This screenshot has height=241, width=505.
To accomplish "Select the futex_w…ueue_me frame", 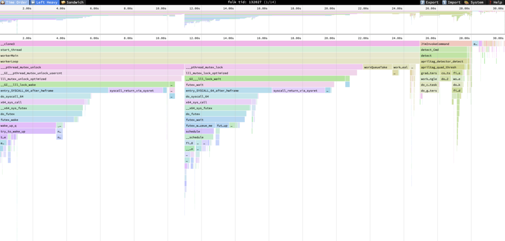I will [x=200, y=125].
